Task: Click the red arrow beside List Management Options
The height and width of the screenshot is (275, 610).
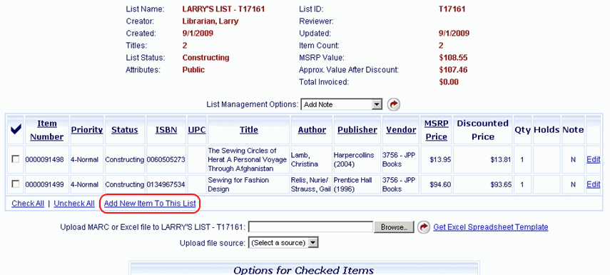Action: click(x=394, y=104)
